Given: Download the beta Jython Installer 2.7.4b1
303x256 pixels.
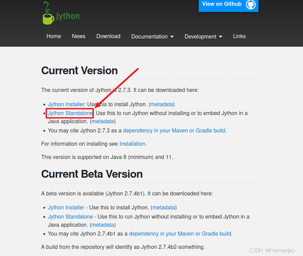Looking at the screenshot, I should click(66, 207).
